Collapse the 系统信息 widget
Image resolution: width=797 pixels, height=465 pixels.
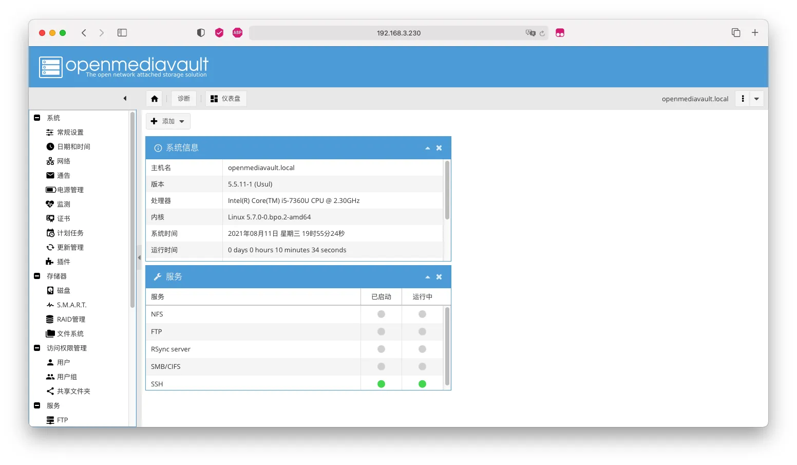coord(428,148)
